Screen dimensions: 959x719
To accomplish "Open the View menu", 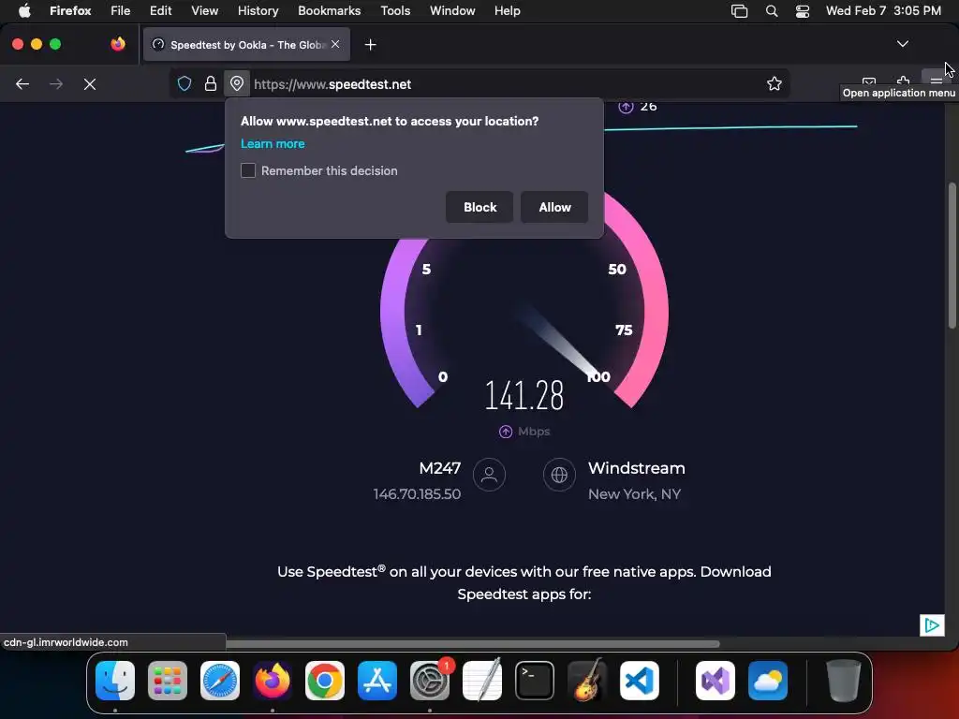I will pyautogui.click(x=204, y=10).
